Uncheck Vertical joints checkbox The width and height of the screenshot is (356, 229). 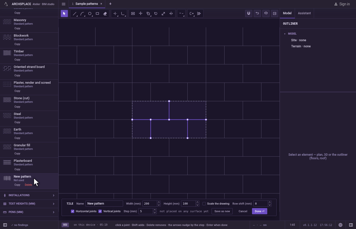click(100, 211)
